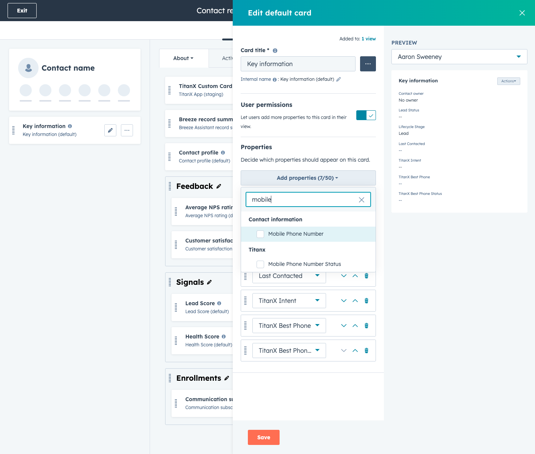This screenshot has height=454, width=535.
Task: Show info icon beside Lead Score
Action: click(219, 303)
